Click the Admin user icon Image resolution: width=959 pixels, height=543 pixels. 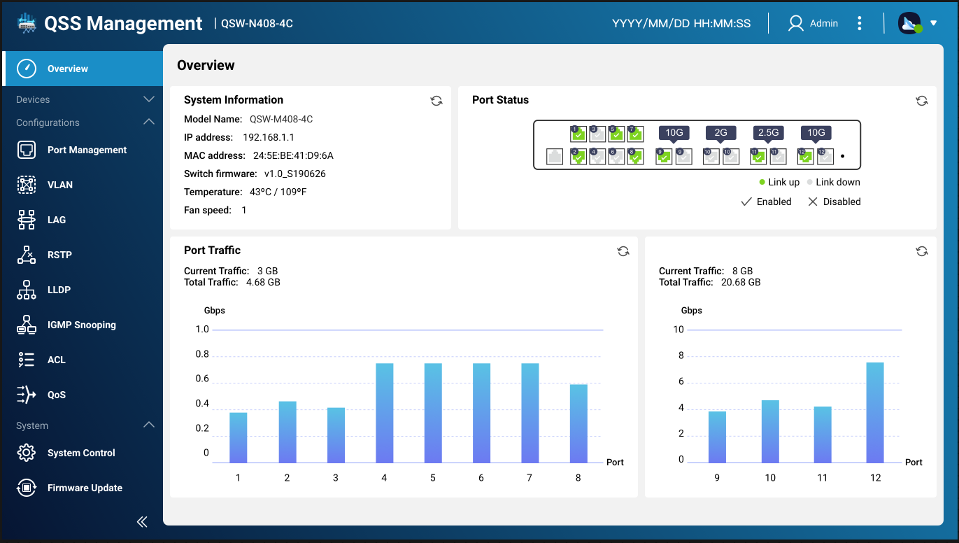click(x=795, y=23)
